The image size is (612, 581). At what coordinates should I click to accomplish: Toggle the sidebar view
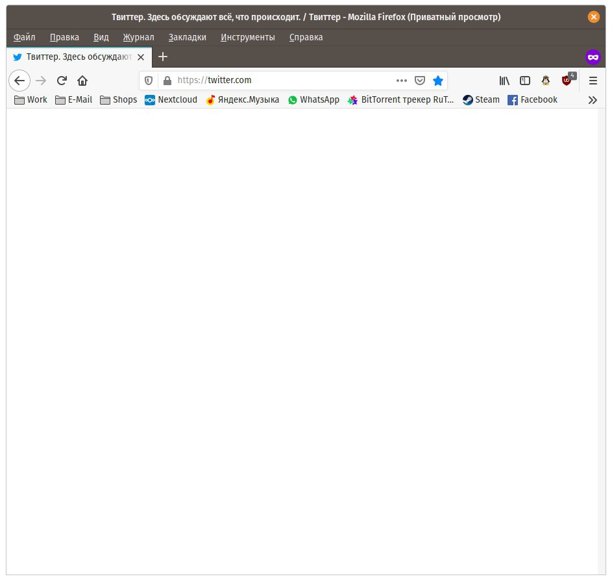pyautogui.click(x=525, y=81)
